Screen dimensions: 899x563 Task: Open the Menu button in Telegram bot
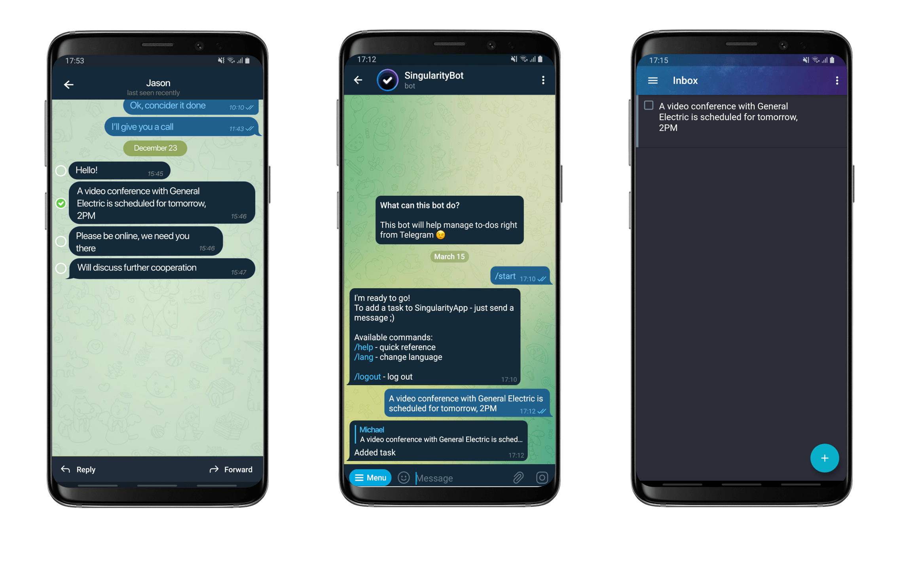[x=371, y=477]
